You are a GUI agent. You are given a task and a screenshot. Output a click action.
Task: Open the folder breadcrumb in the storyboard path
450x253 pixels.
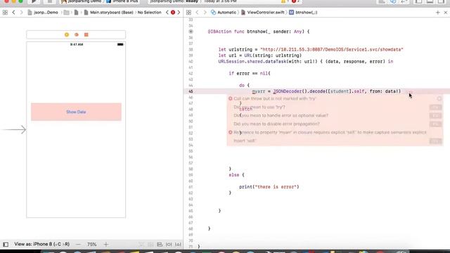tap(67, 13)
